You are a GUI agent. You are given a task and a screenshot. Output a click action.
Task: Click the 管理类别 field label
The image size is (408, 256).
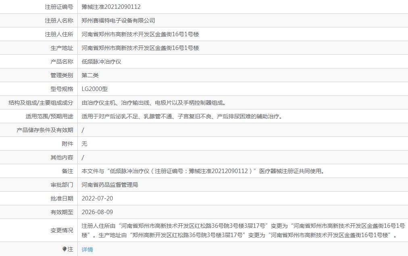(62, 75)
